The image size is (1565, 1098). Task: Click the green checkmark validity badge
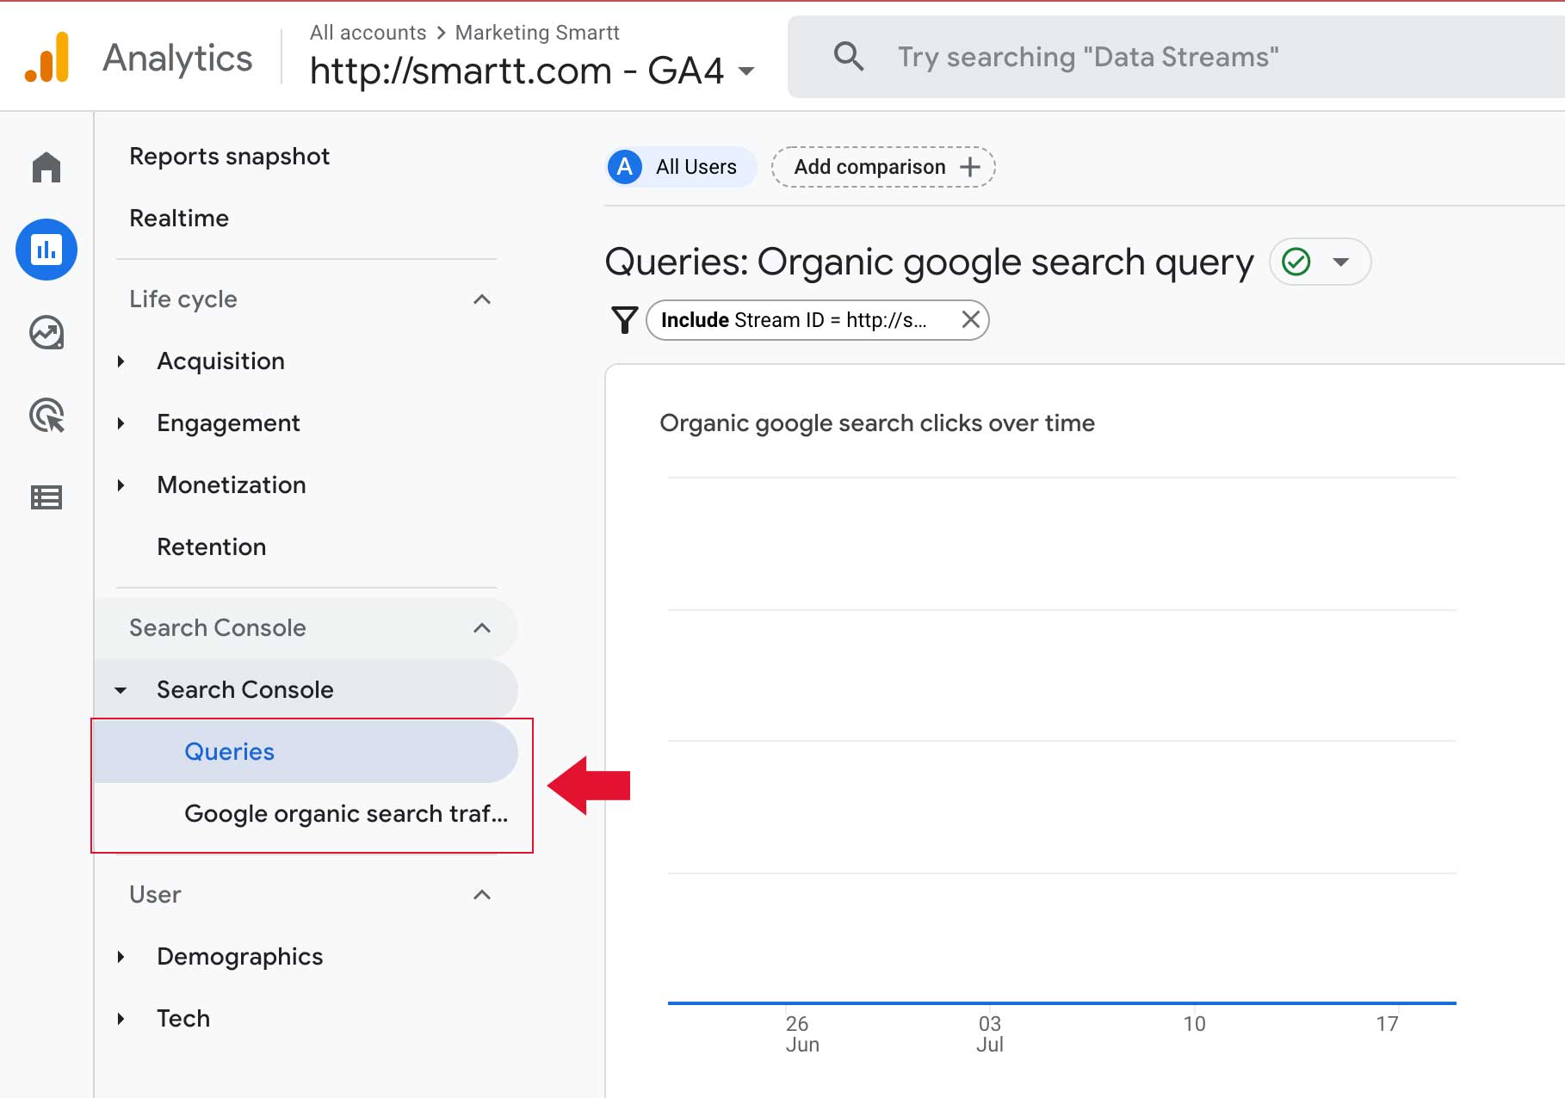(1296, 262)
